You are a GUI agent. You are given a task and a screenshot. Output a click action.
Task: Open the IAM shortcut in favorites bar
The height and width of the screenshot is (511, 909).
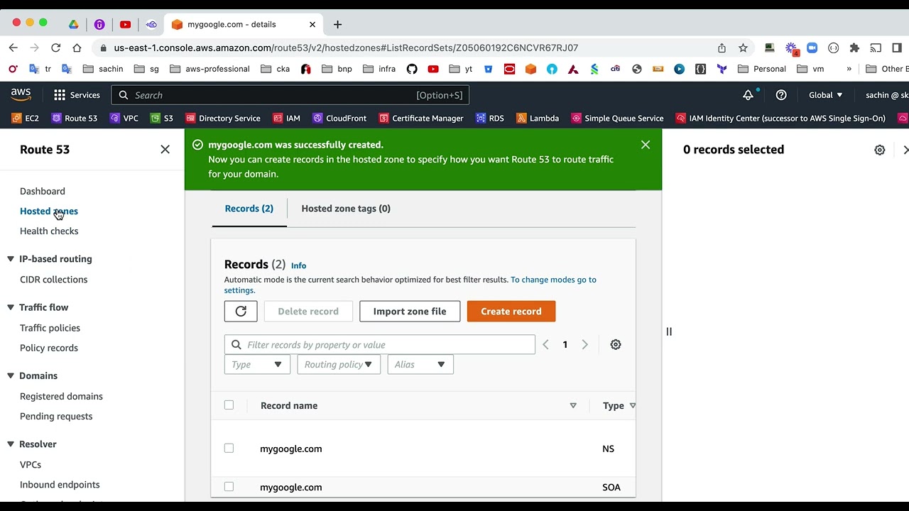pyautogui.click(x=286, y=119)
